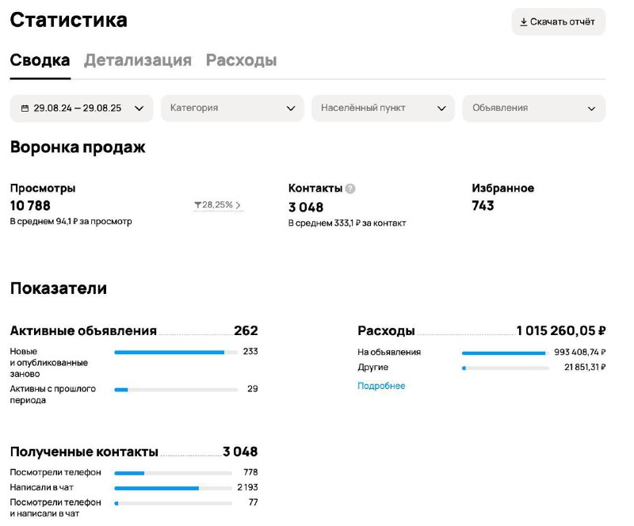Click the amount 993 408,74 ₽
Viewport: 634px width, 526px height.
click(580, 353)
